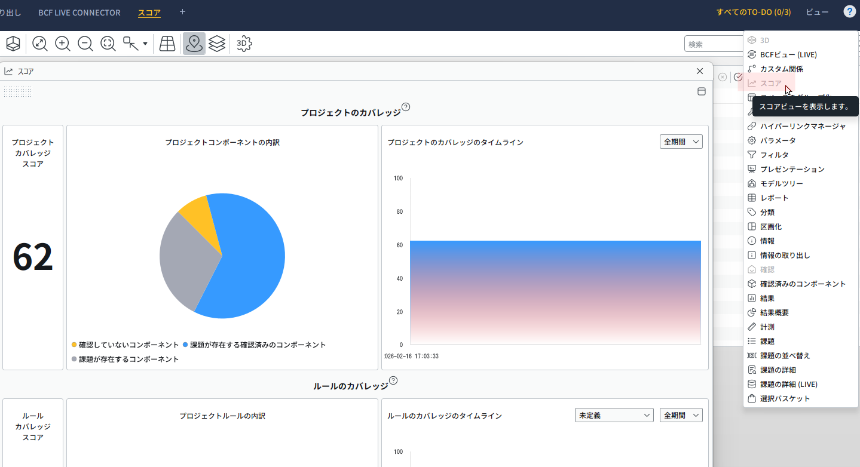This screenshot has width=860, height=467.
Task: Open the 未定義 dropdown
Action: [614, 415]
